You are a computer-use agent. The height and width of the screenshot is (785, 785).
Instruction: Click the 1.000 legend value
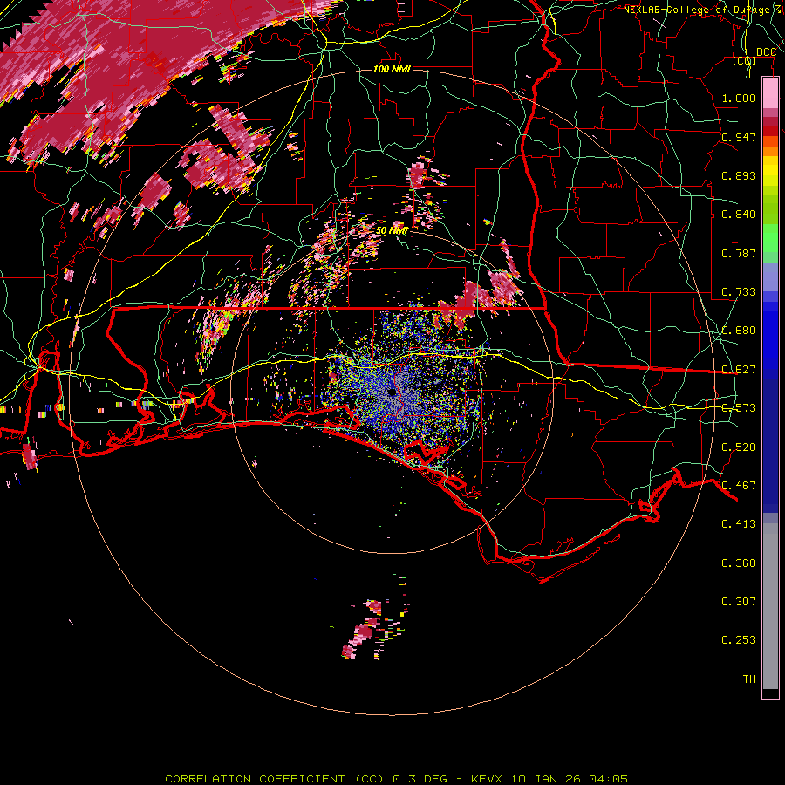739,98
